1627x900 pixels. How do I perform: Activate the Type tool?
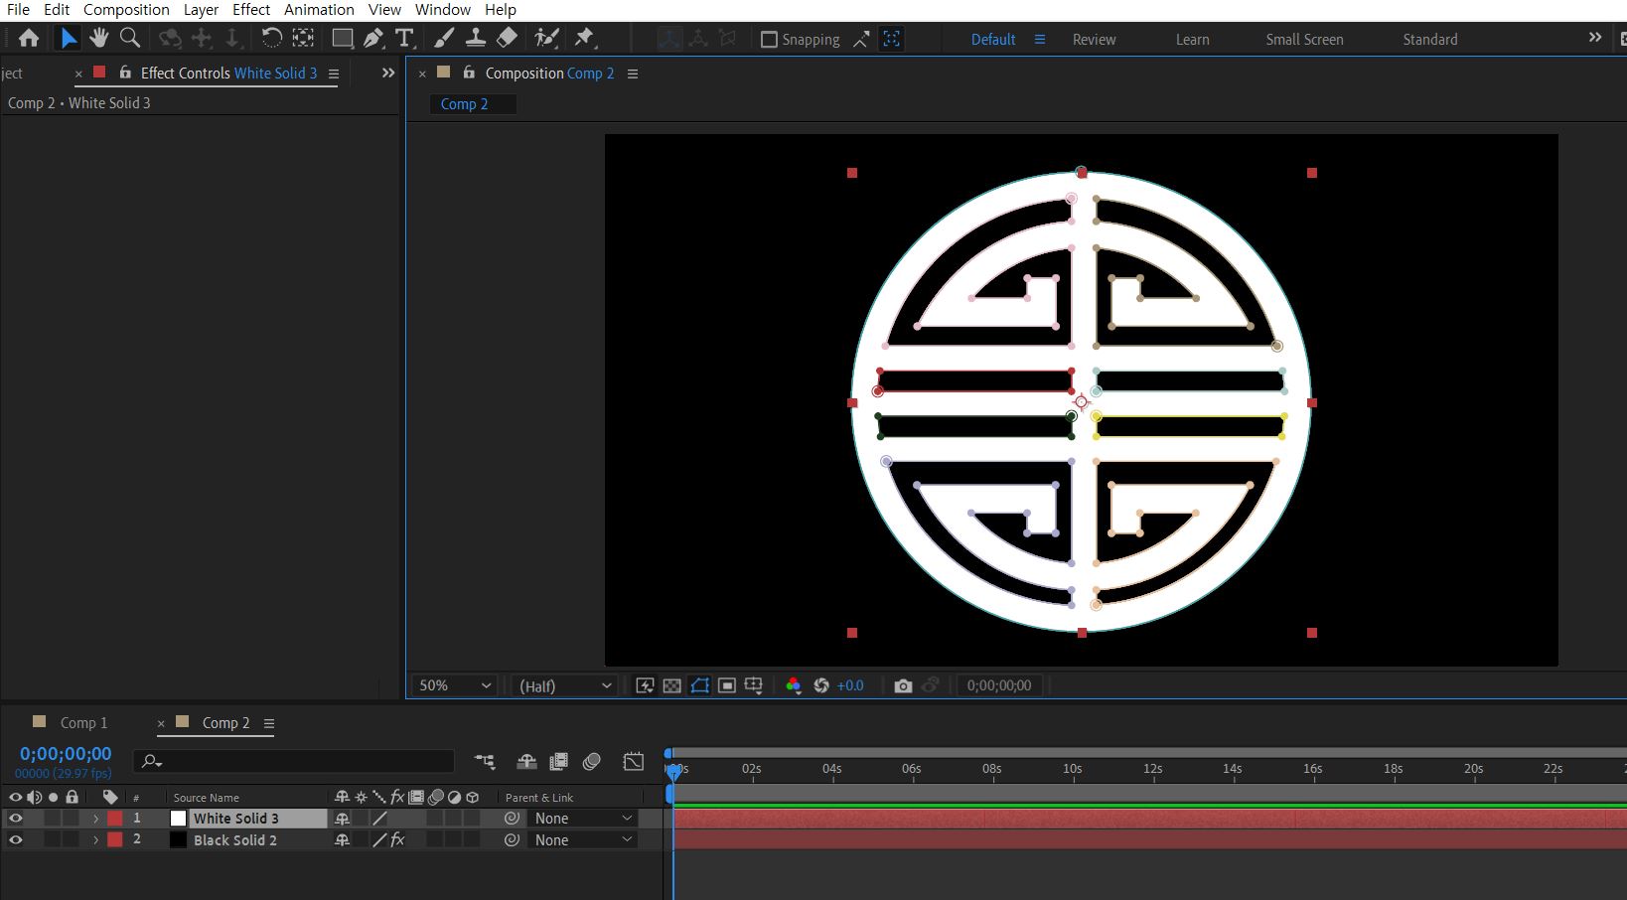click(x=403, y=38)
